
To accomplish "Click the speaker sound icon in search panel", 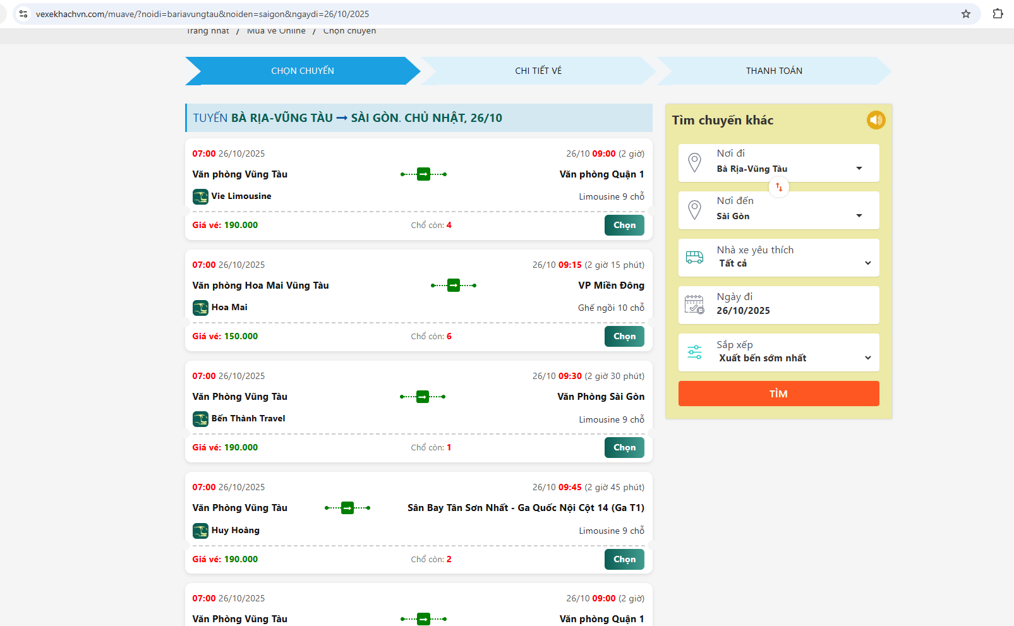I will (876, 120).
